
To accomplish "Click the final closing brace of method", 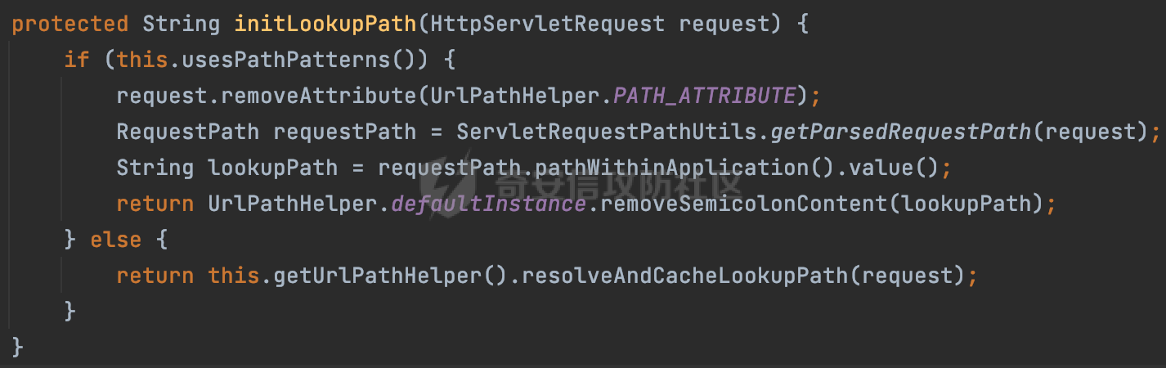I will (19, 348).
